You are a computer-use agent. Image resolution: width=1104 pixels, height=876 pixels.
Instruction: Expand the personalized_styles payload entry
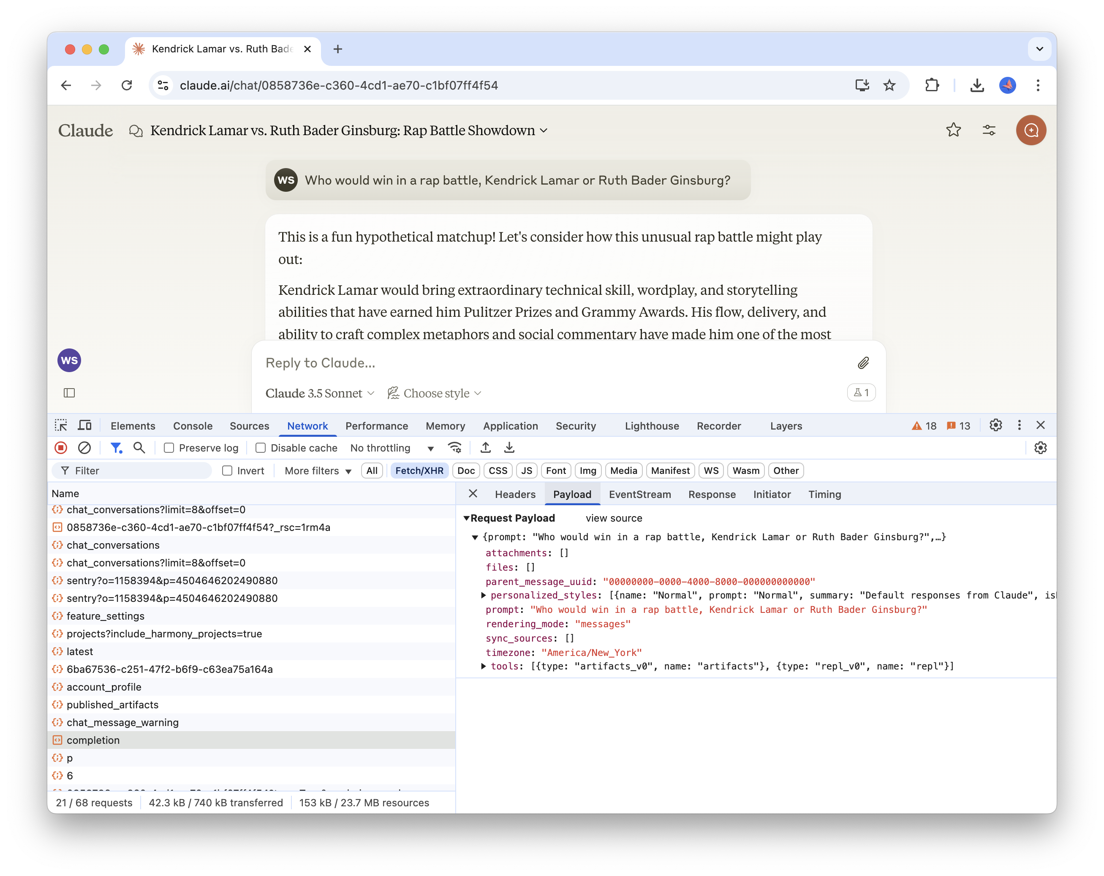point(484,596)
